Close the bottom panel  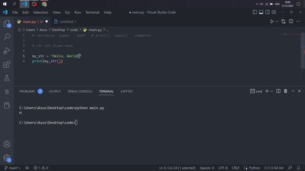(x=299, y=91)
